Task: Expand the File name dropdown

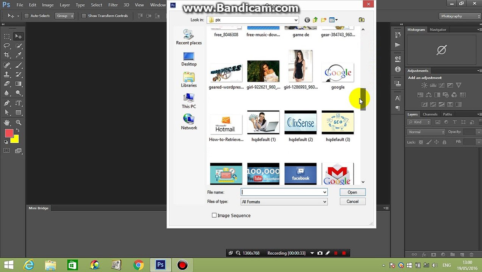Action: [325, 192]
